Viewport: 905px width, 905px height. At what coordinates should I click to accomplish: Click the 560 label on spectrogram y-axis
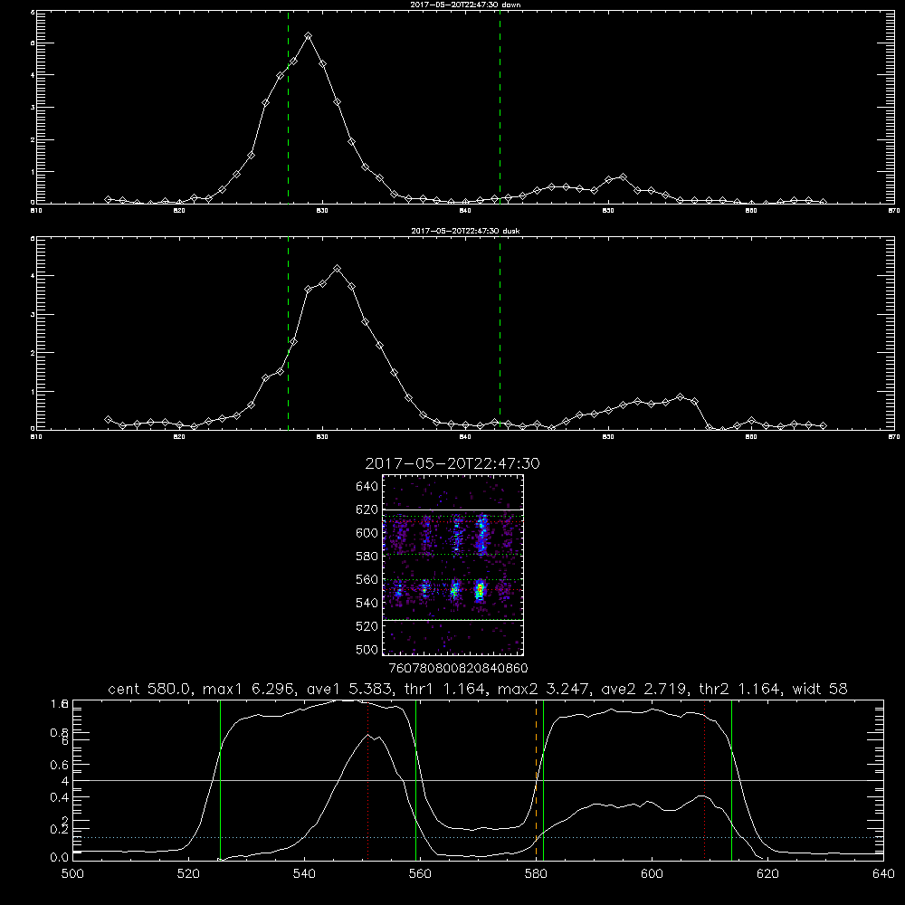coord(367,579)
